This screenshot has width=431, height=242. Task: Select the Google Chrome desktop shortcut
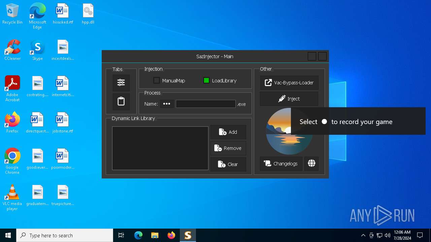[x=12, y=161]
